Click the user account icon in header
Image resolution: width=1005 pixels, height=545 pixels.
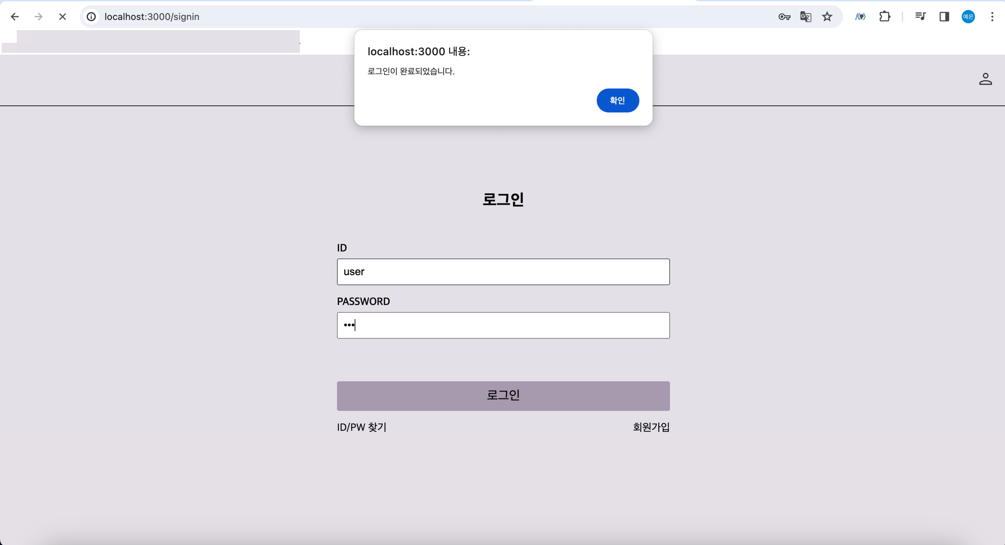click(x=985, y=79)
